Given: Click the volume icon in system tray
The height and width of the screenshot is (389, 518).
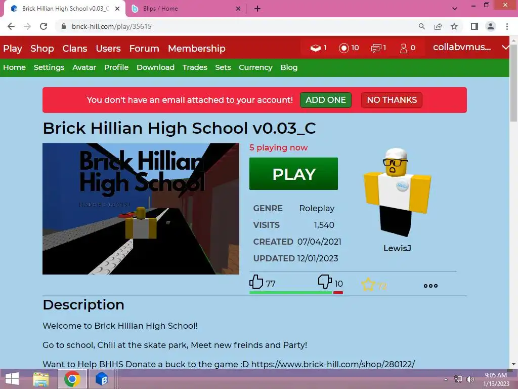Looking at the screenshot, I should pos(470,379).
